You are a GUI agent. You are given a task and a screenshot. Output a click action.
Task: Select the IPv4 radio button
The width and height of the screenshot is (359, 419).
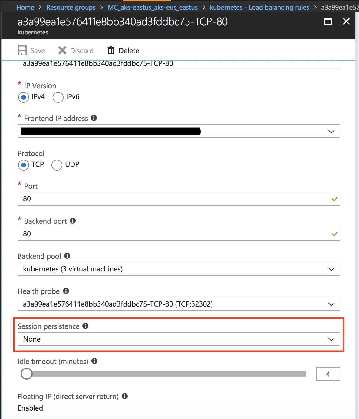click(23, 97)
